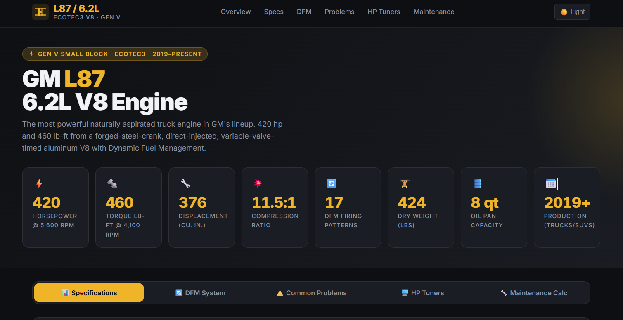Click 'DFM FIRING PATTERNS' label
The width and height of the screenshot is (623, 320).
tap(343, 221)
